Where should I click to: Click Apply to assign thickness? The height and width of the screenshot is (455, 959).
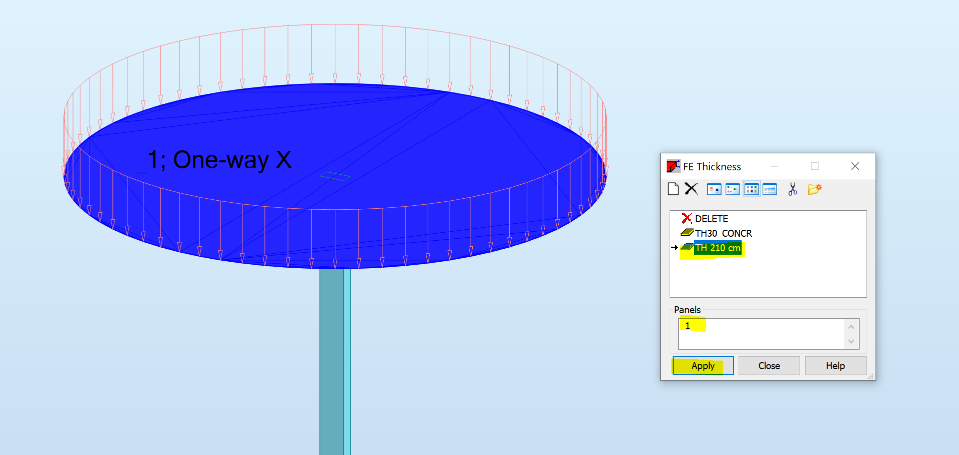click(703, 365)
